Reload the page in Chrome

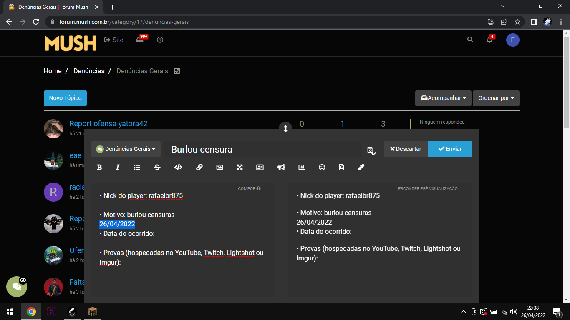click(36, 22)
